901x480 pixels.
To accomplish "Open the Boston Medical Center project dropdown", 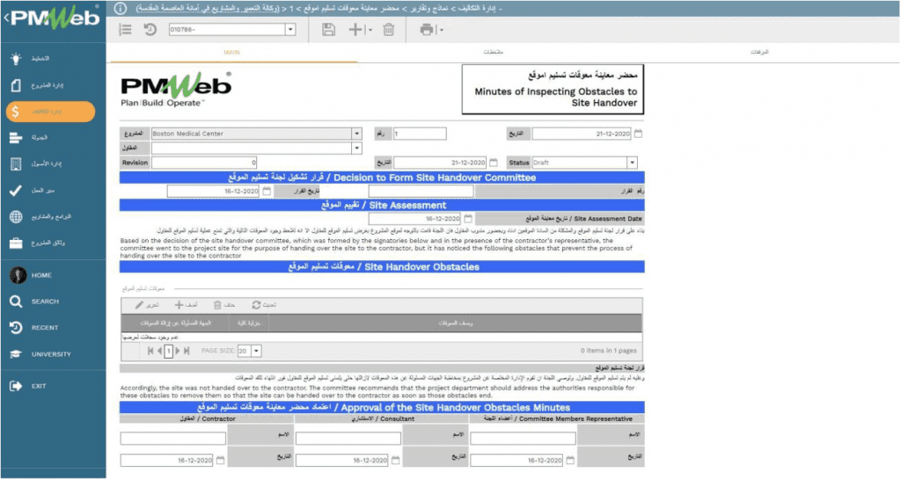I will coord(357,134).
